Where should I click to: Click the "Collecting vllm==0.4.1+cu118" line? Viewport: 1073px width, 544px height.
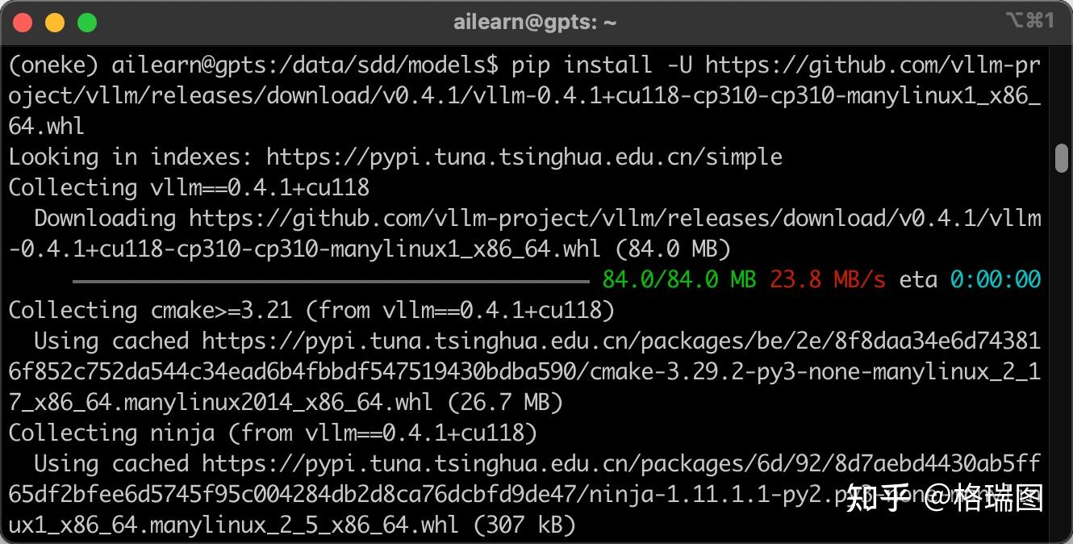click(189, 187)
